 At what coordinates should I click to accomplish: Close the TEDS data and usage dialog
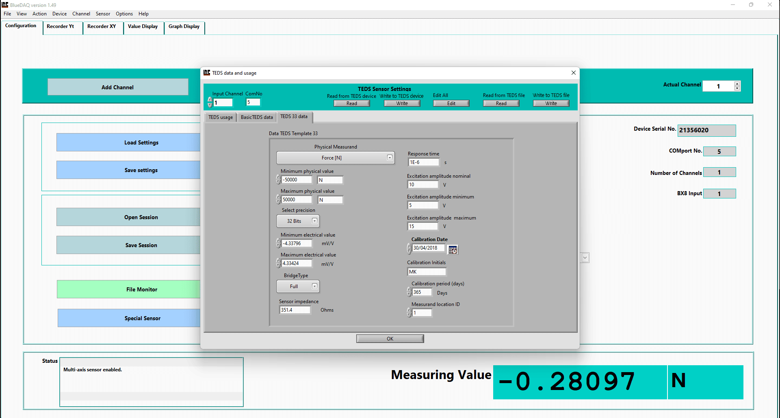tap(573, 73)
